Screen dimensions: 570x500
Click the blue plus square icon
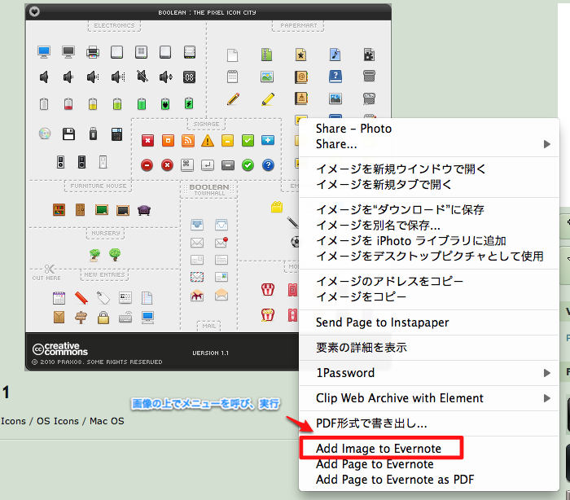click(268, 140)
